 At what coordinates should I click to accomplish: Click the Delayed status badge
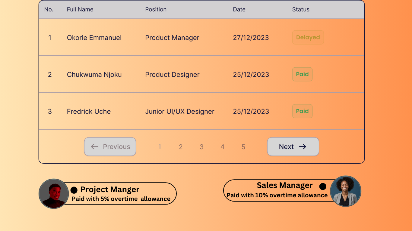coord(308,37)
